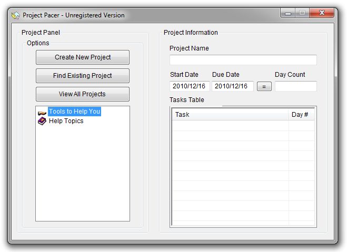Click the Day Count field
Image resolution: width=347 pixels, height=252 pixels.
tap(295, 86)
